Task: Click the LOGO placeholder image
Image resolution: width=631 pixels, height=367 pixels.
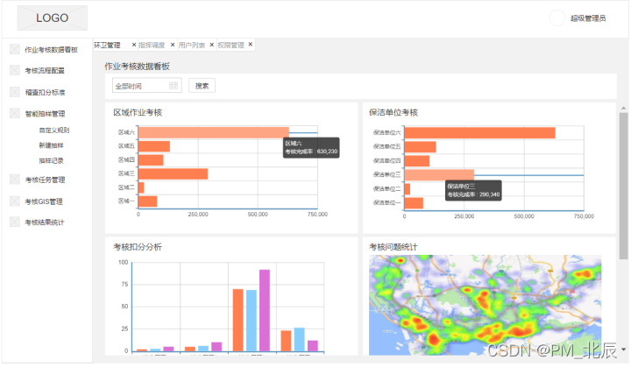Action: tap(52, 18)
